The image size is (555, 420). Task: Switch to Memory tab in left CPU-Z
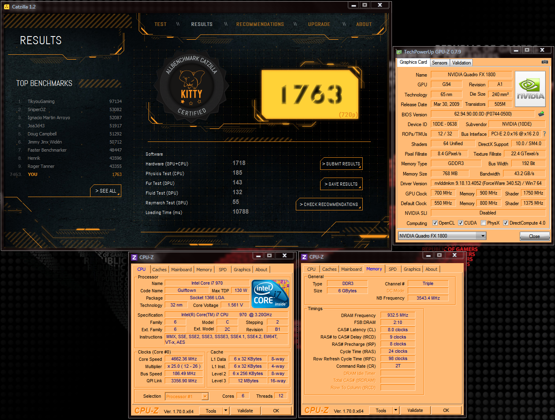(204, 270)
